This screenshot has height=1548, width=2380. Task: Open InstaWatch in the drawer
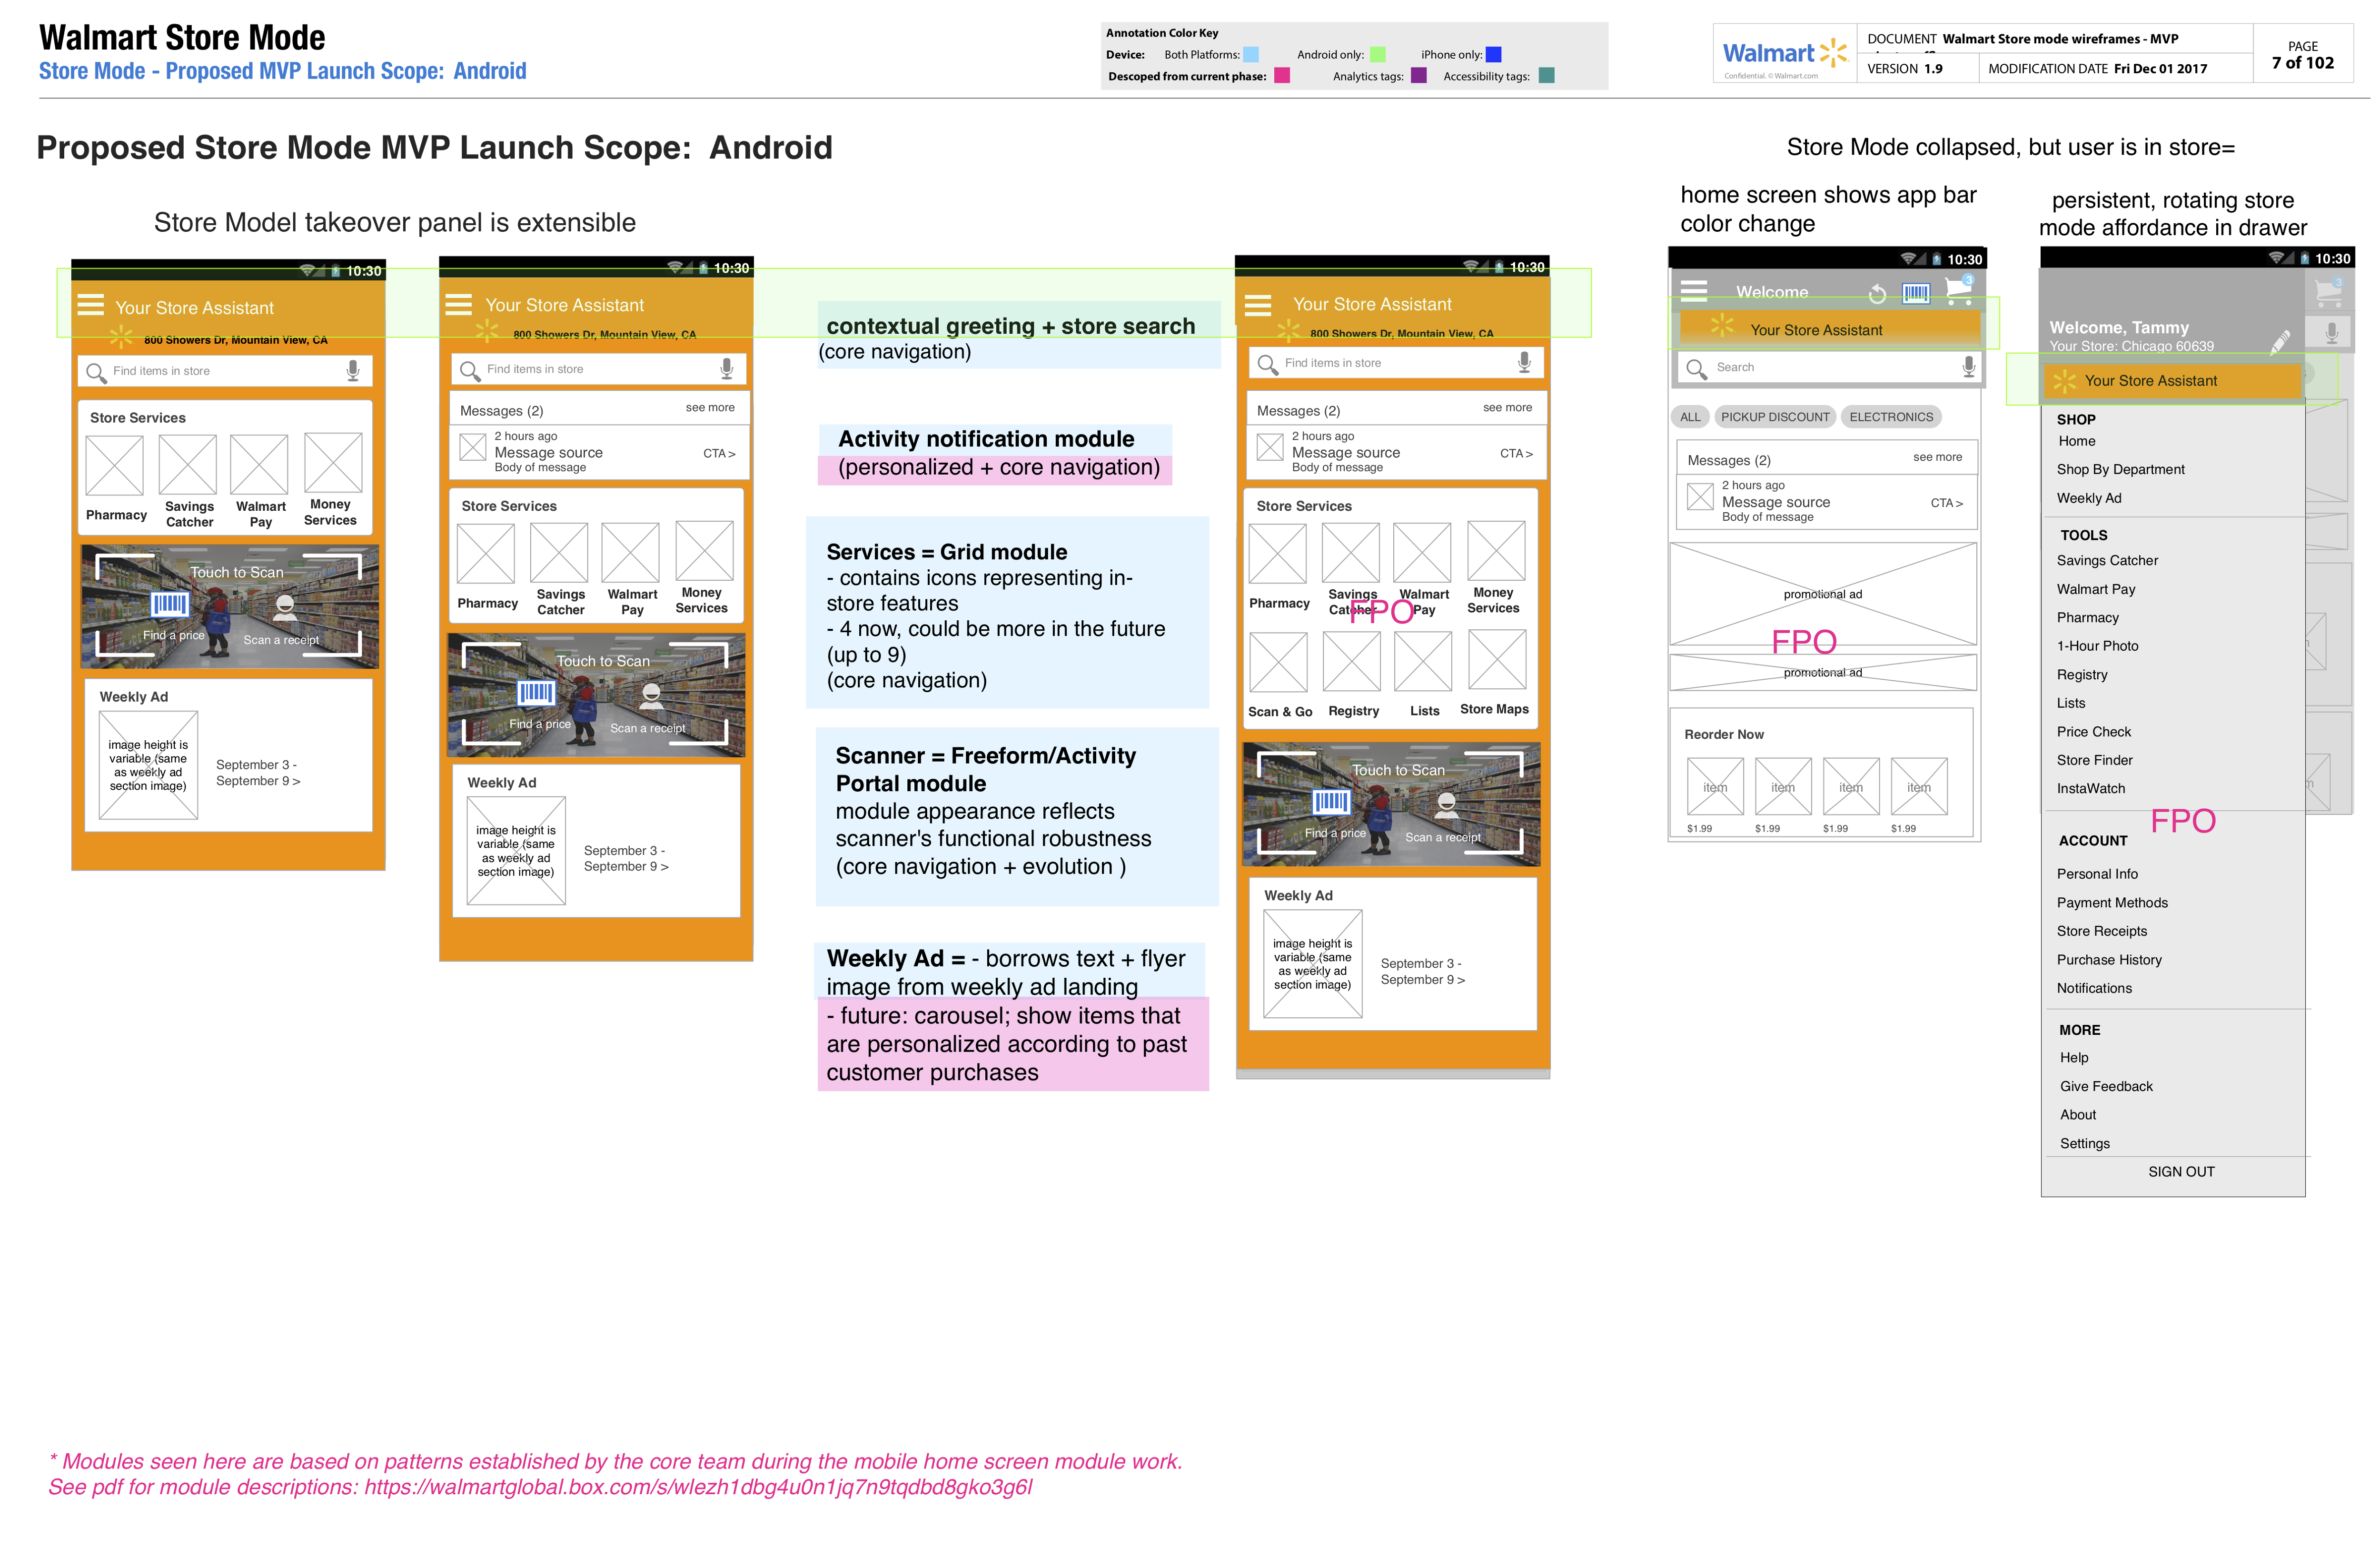point(2090,789)
